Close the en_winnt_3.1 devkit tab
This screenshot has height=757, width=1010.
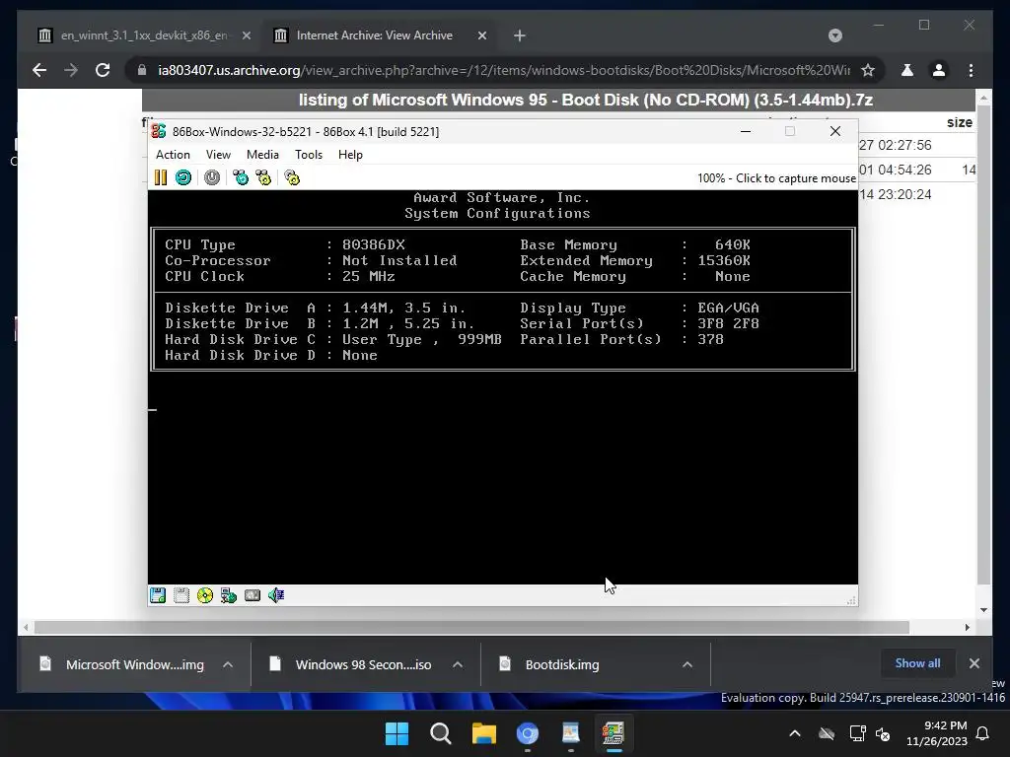pyautogui.click(x=246, y=35)
